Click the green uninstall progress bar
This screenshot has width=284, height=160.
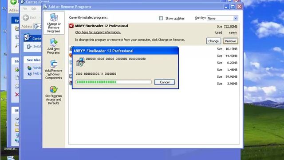click(x=114, y=82)
